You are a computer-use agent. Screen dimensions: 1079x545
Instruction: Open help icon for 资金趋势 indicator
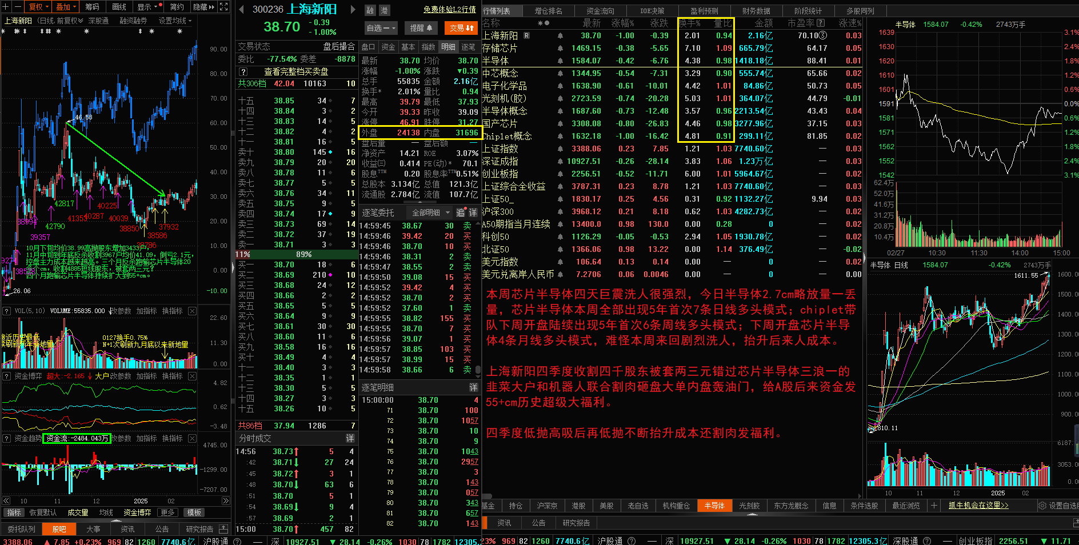pyautogui.click(x=7, y=438)
